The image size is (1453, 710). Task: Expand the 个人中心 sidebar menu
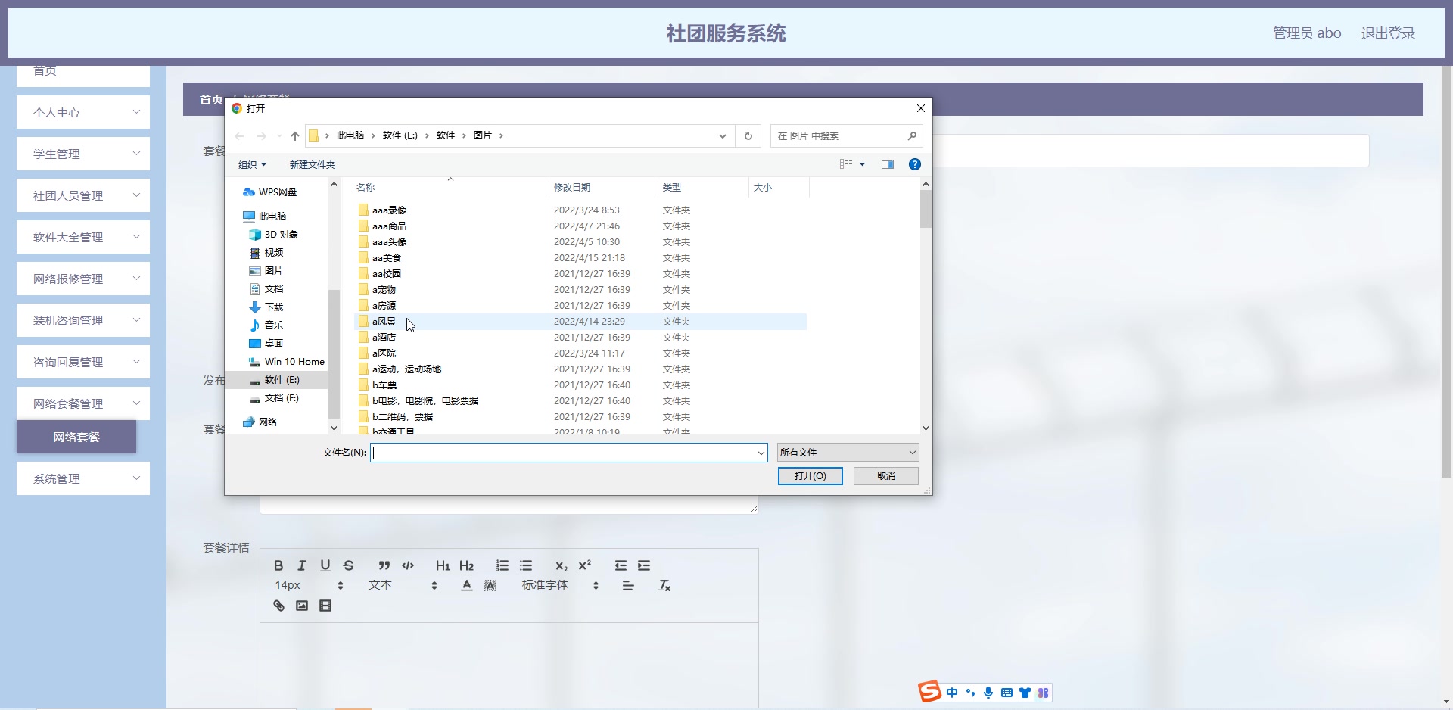[x=83, y=112]
